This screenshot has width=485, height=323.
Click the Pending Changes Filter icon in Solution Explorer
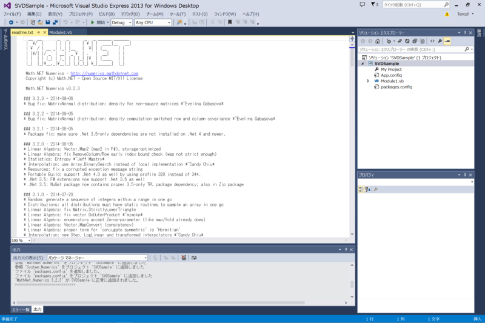tap(389, 41)
